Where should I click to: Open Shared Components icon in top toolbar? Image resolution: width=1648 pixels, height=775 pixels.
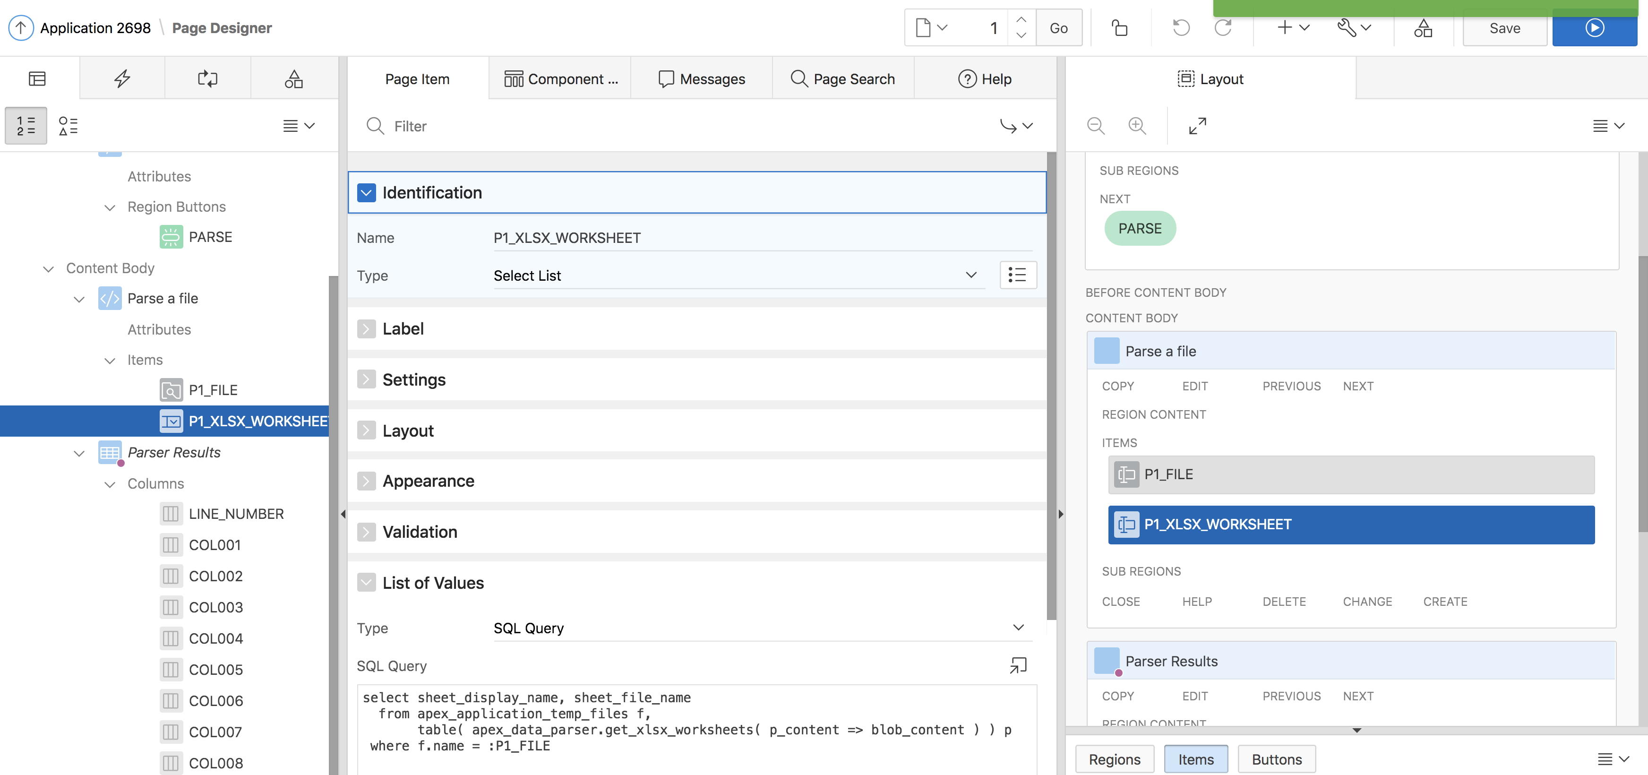tap(1423, 27)
